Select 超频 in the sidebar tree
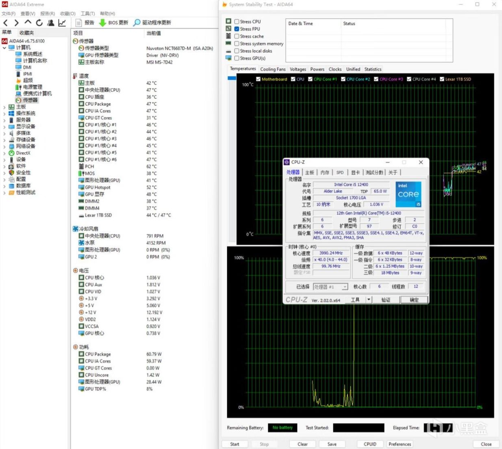The height and width of the screenshot is (449, 502). 28,80
